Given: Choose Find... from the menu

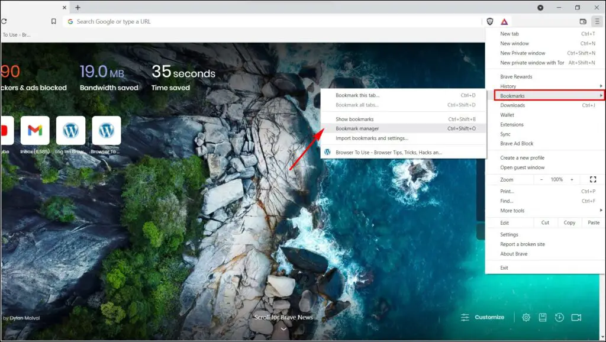Looking at the screenshot, I should coord(545,201).
